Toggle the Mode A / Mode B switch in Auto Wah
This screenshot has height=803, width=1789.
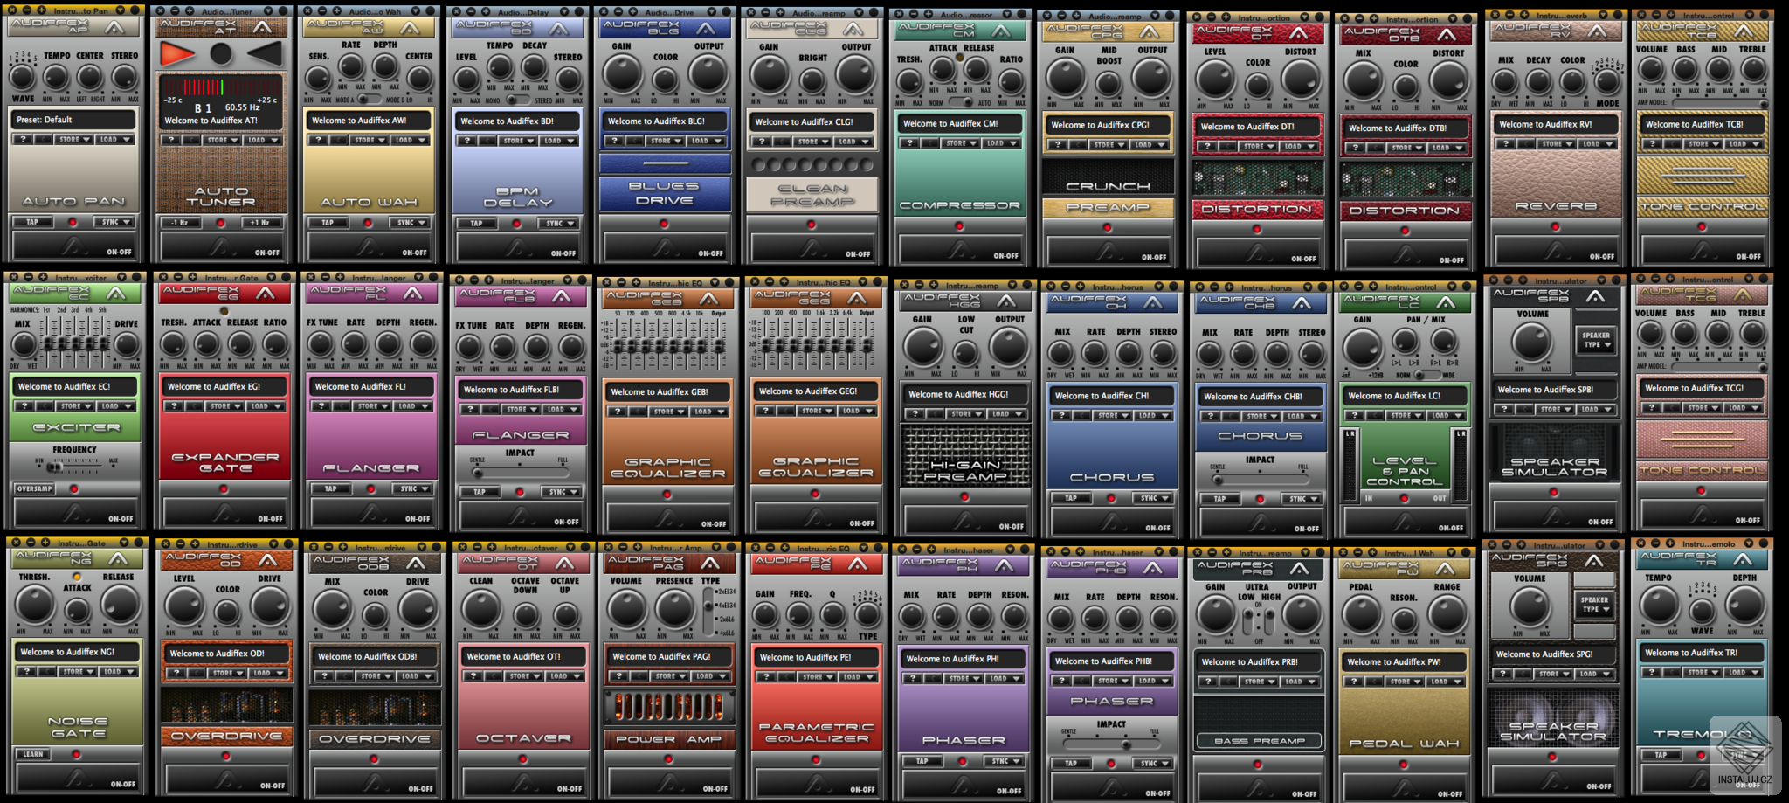click(x=370, y=100)
